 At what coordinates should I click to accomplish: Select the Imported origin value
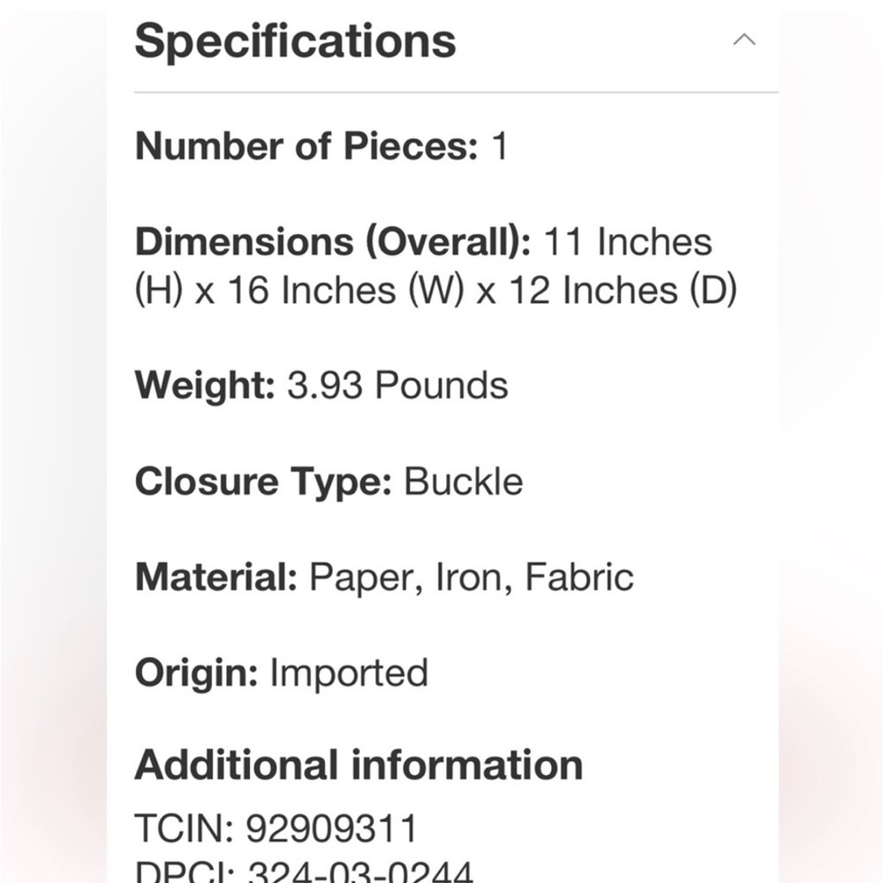point(349,673)
